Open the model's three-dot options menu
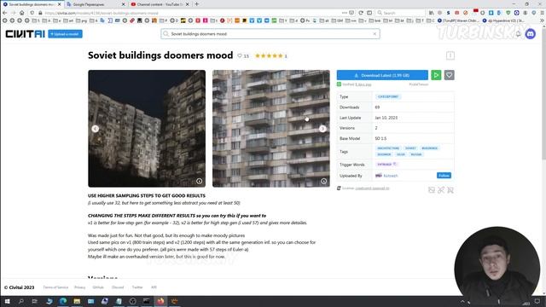The image size is (546, 307). tap(450, 55)
